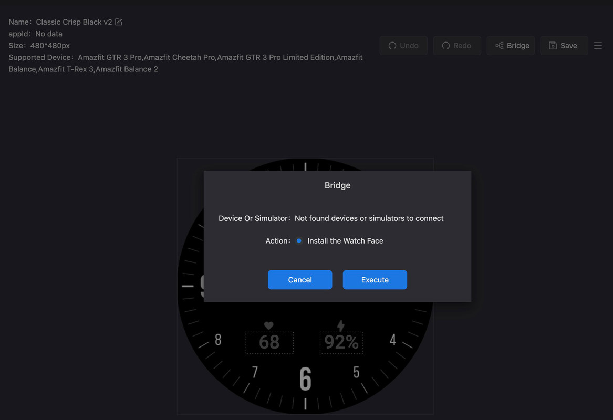
Task: Click the lightning bolt battery icon
Action: (341, 325)
